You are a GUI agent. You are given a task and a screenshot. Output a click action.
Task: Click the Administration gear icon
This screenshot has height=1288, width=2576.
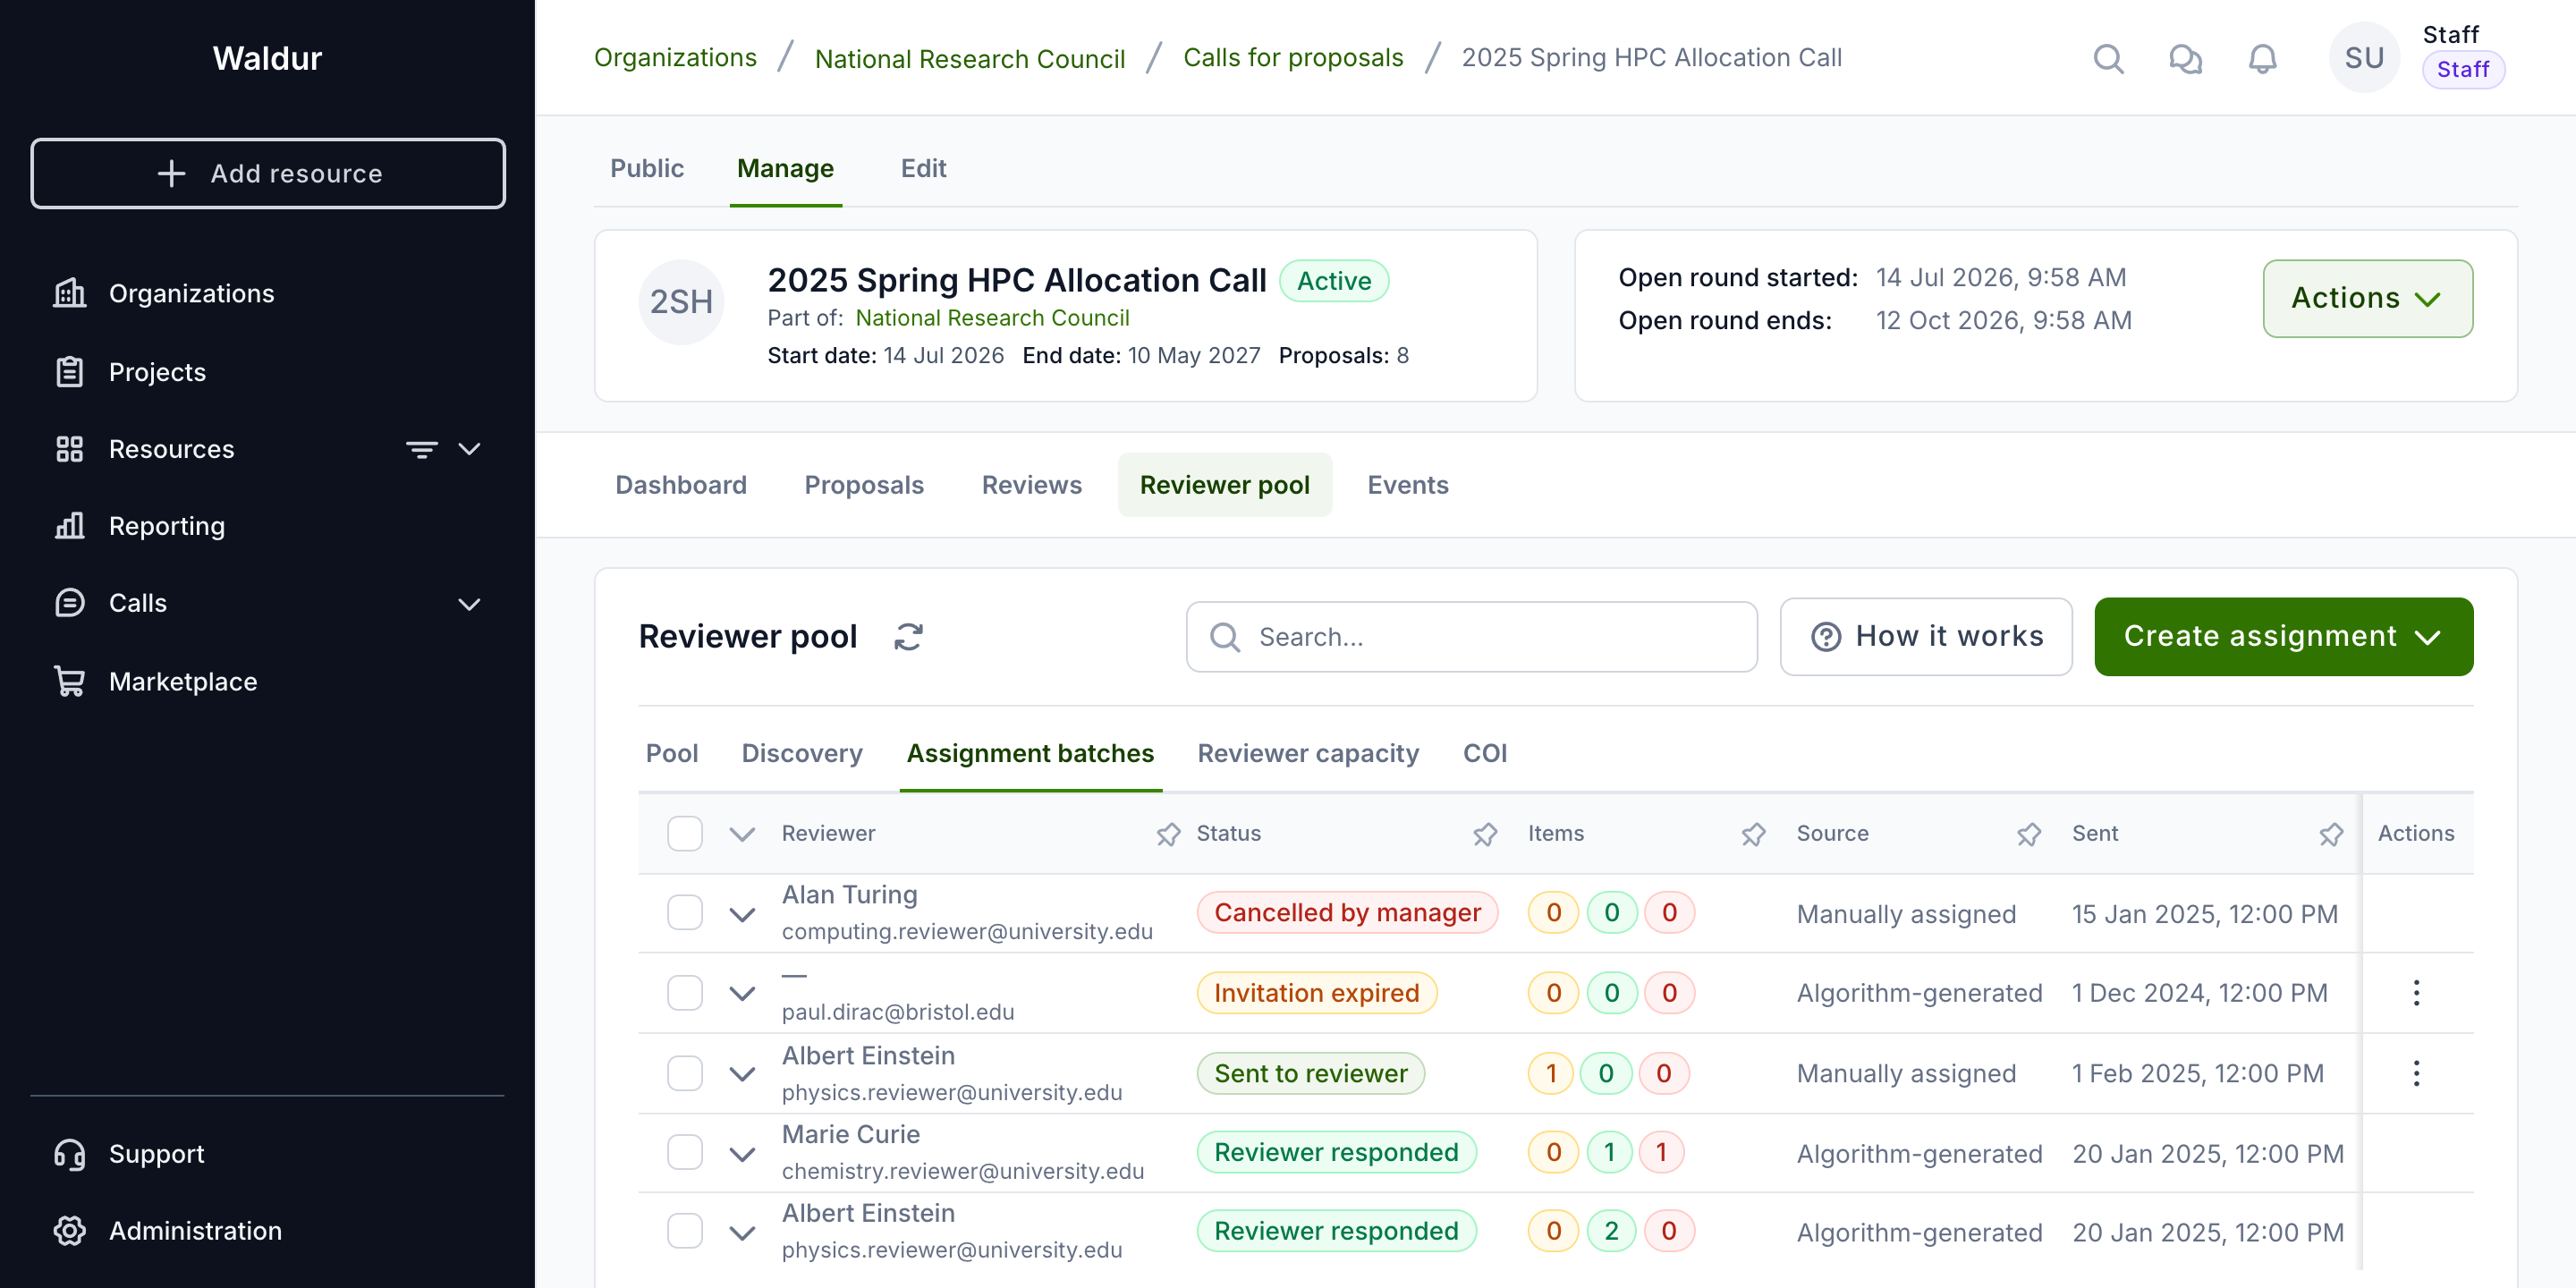69,1231
